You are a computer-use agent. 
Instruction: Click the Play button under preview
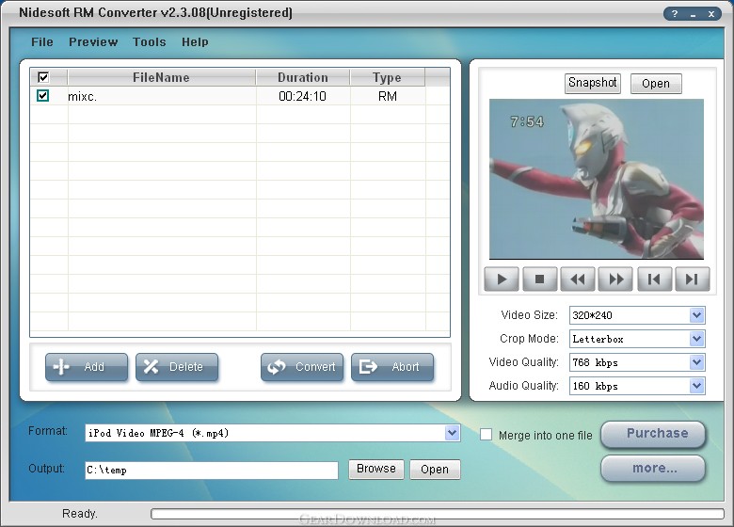[x=502, y=279]
